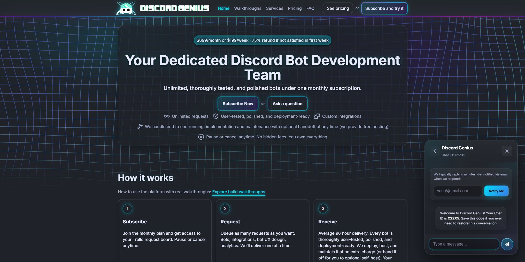Click the Receive step card heading

(x=328, y=222)
